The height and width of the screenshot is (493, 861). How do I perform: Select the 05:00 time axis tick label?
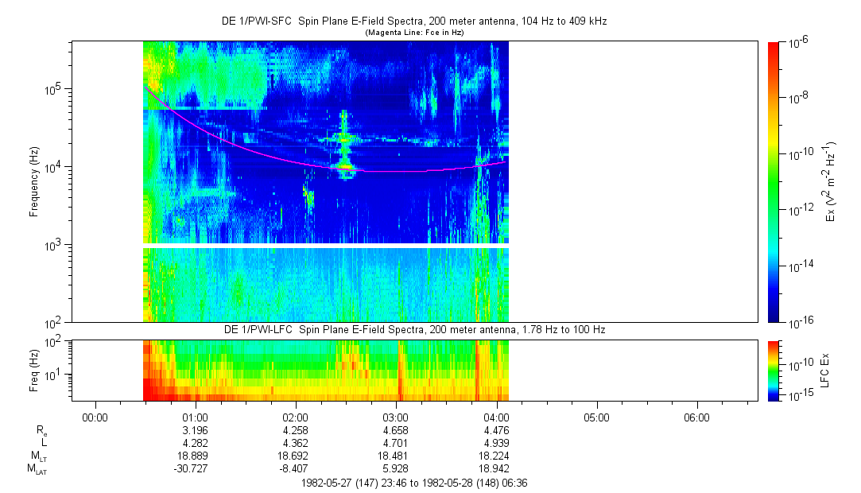pos(596,417)
